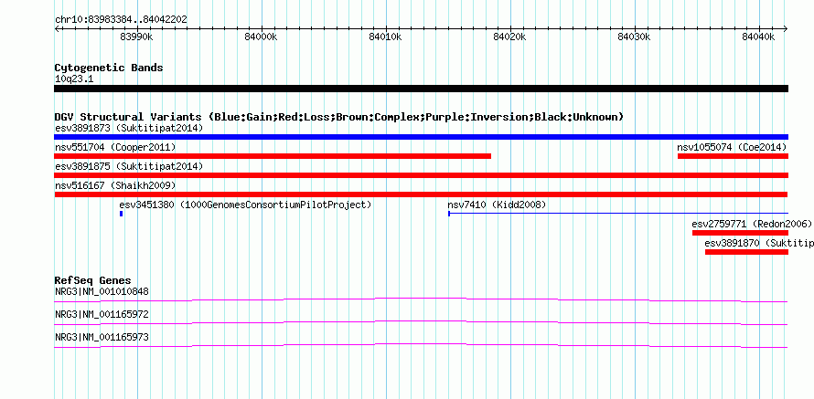Click the magenta NM_001165972 gene line

click(x=421, y=322)
